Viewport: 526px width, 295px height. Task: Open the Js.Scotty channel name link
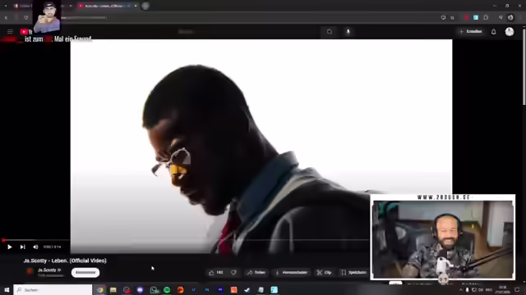tap(48, 270)
